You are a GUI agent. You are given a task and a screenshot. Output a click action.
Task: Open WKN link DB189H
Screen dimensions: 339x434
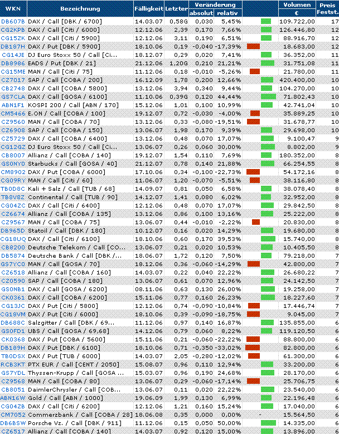pos(13,348)
